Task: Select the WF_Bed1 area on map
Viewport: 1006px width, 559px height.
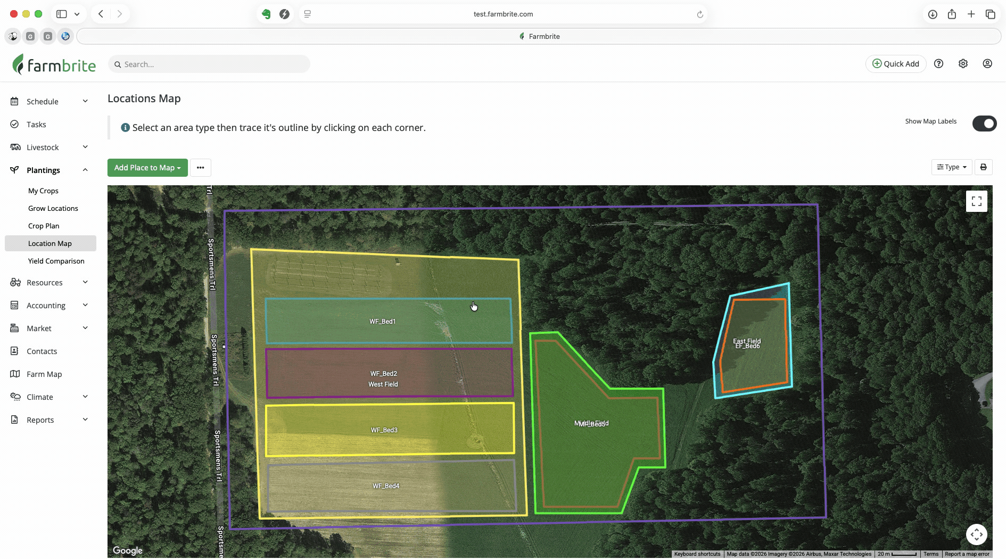Action: point(388,321)
